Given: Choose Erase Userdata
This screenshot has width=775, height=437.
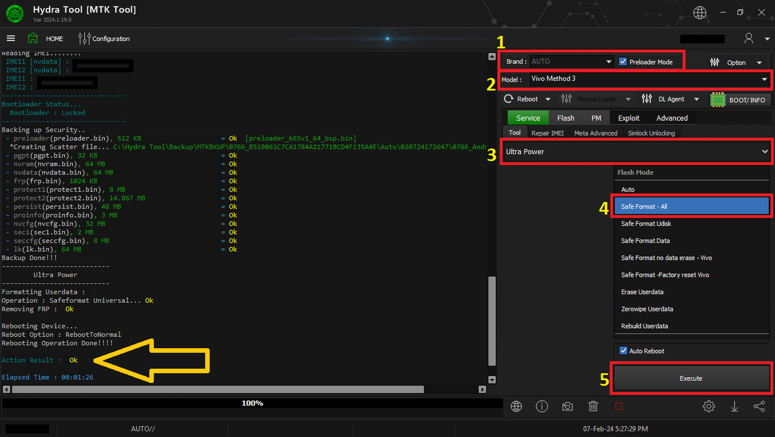Looking at the screenshot, I should tap(691, 292).
